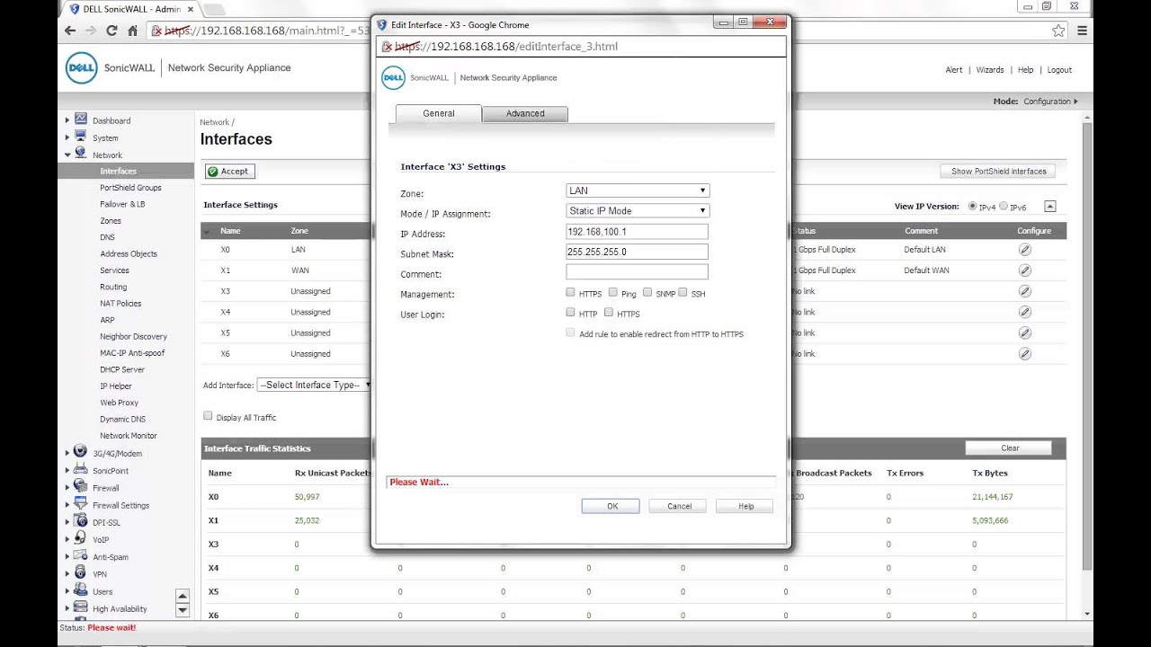Click Logout link
This screenshot has width=1151, height=647.
[1059, 69]
